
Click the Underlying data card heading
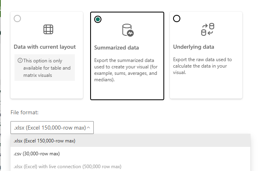pos(194,47)
